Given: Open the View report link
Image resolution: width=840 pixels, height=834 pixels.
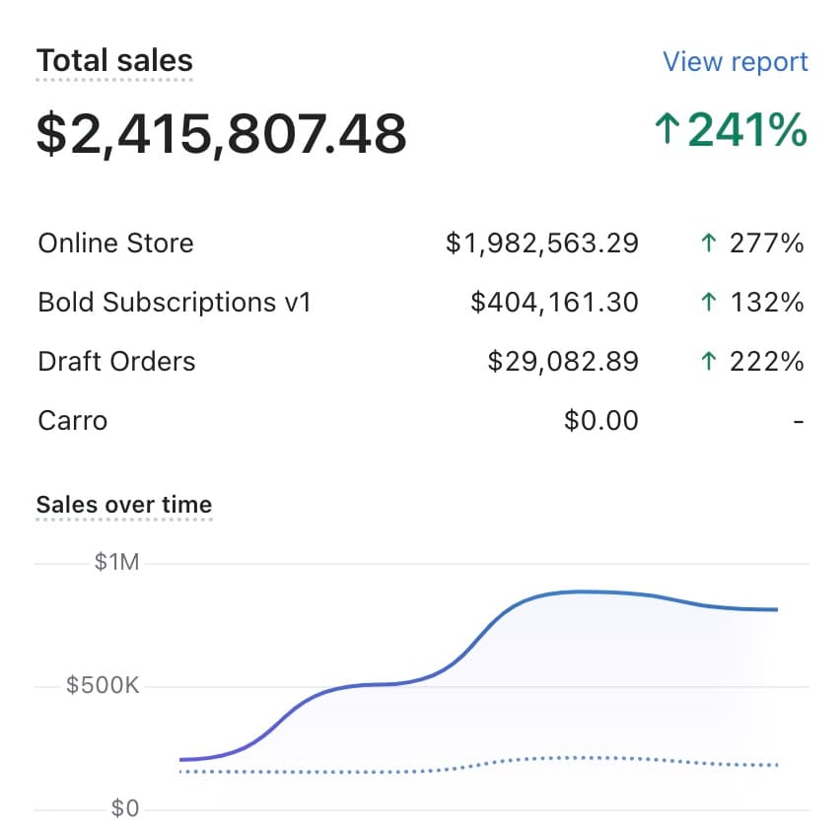Looking at the screenshot, I should [x=735, y=62].
